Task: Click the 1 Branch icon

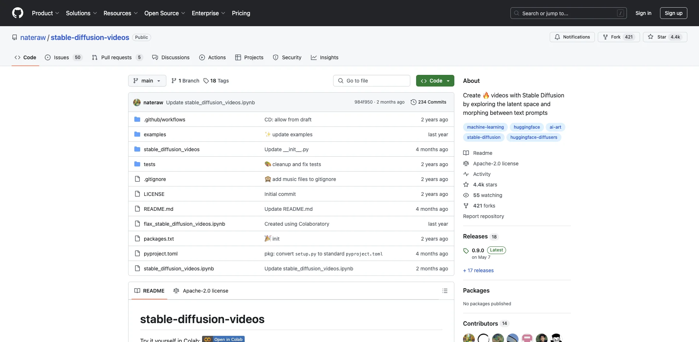Action: (x=174, y=81)
